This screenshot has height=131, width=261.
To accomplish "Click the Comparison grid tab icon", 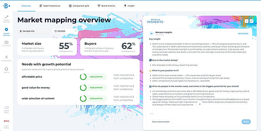I will [x=70, y=6].
